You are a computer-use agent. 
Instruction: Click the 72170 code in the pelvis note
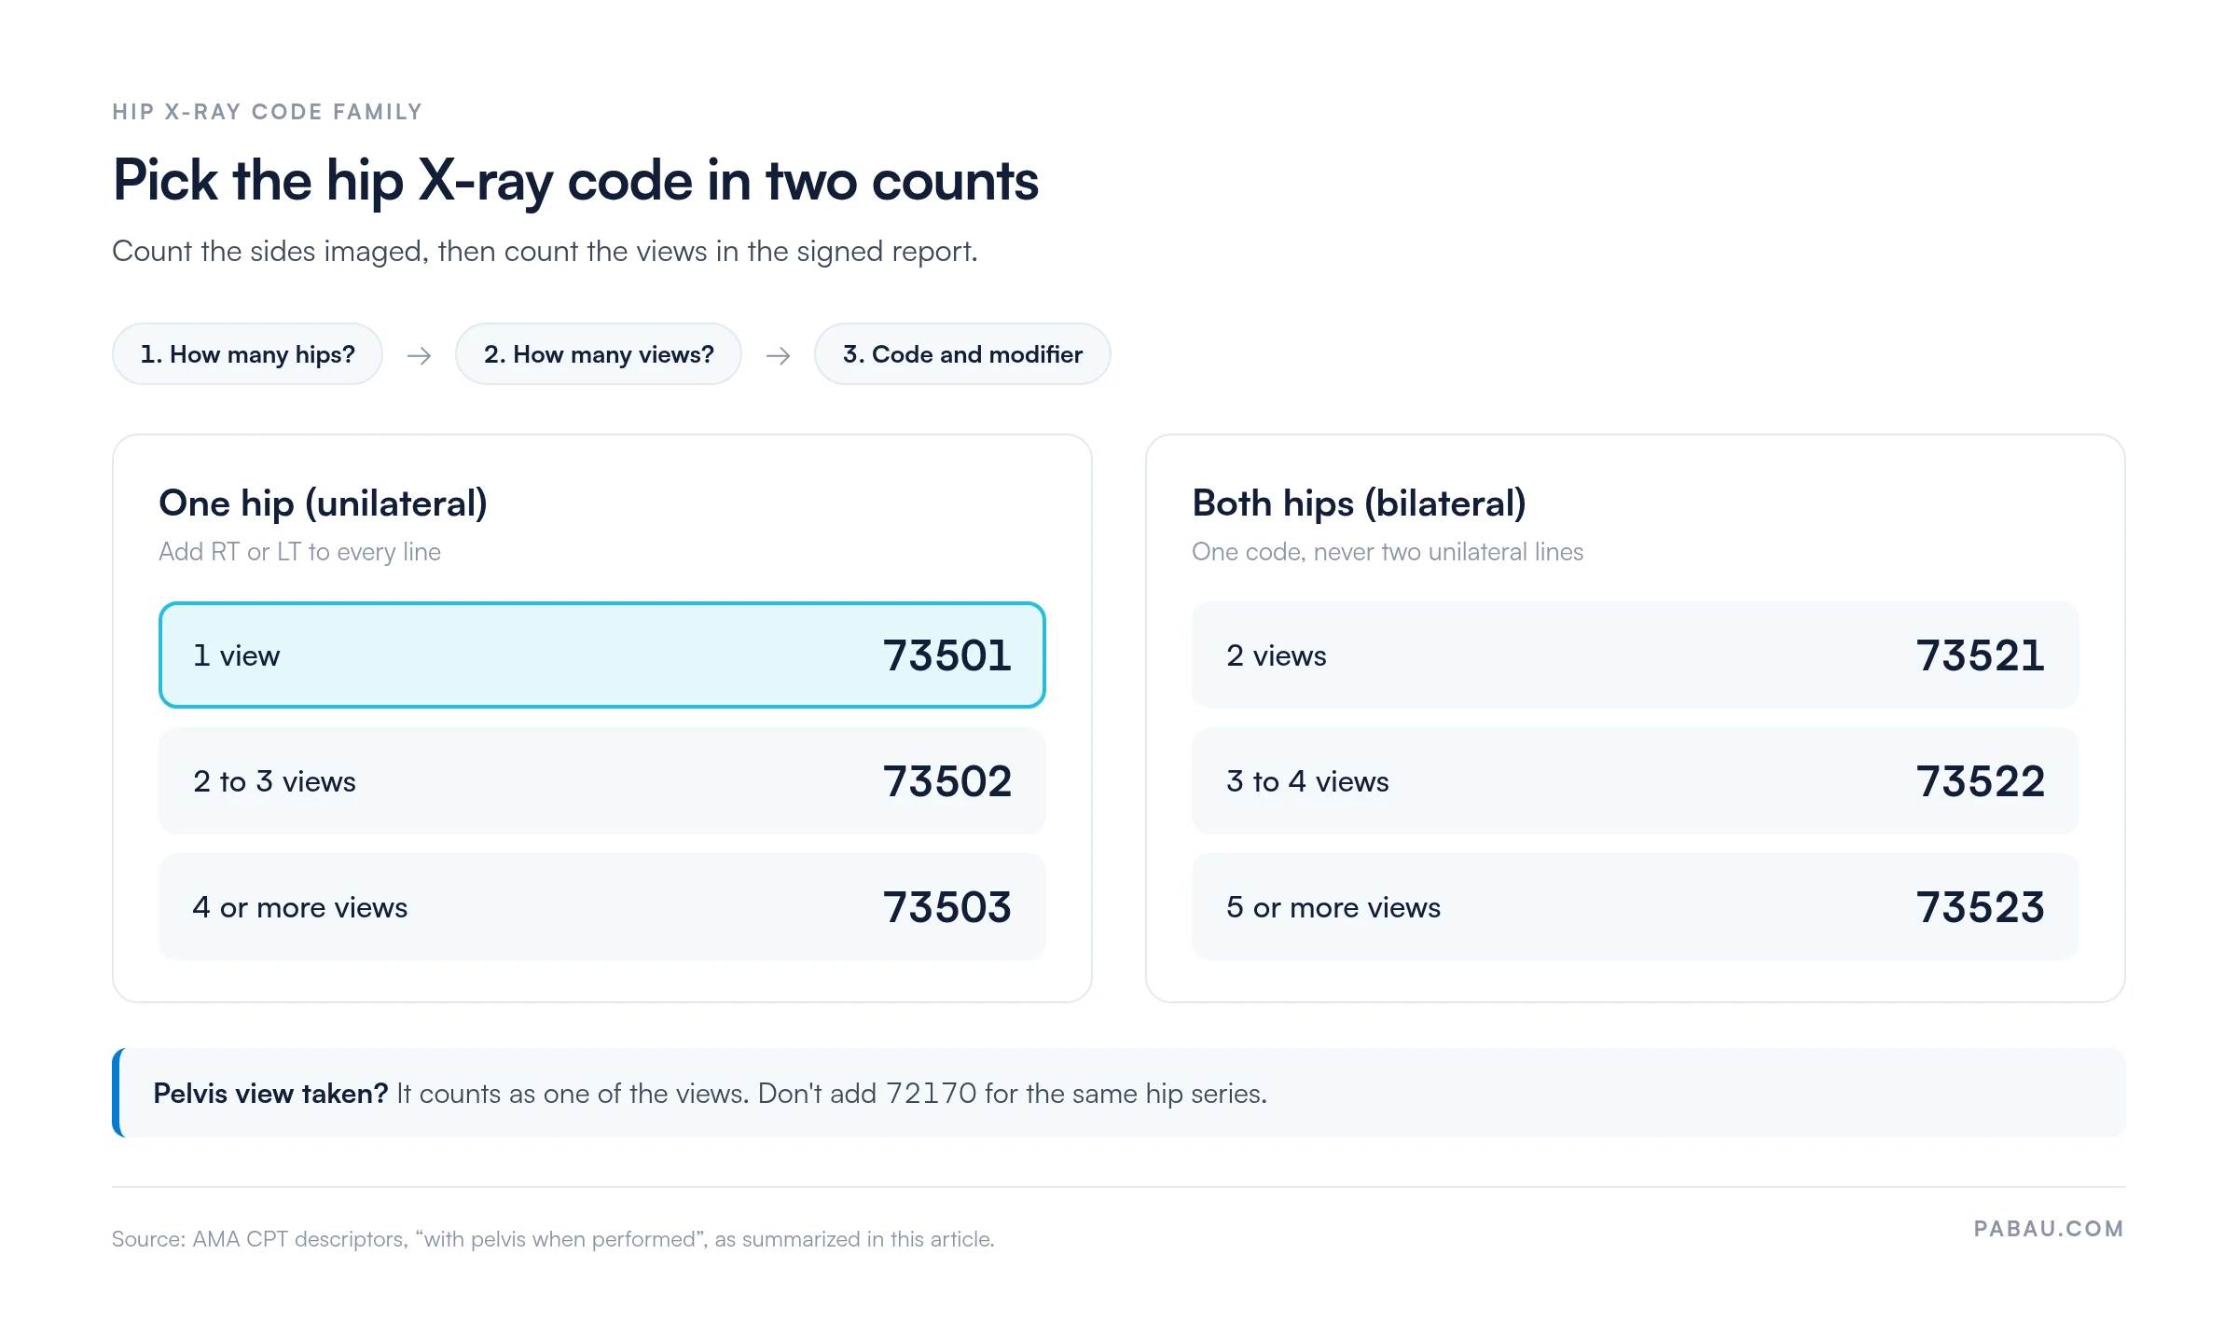tap(931, 1093)
